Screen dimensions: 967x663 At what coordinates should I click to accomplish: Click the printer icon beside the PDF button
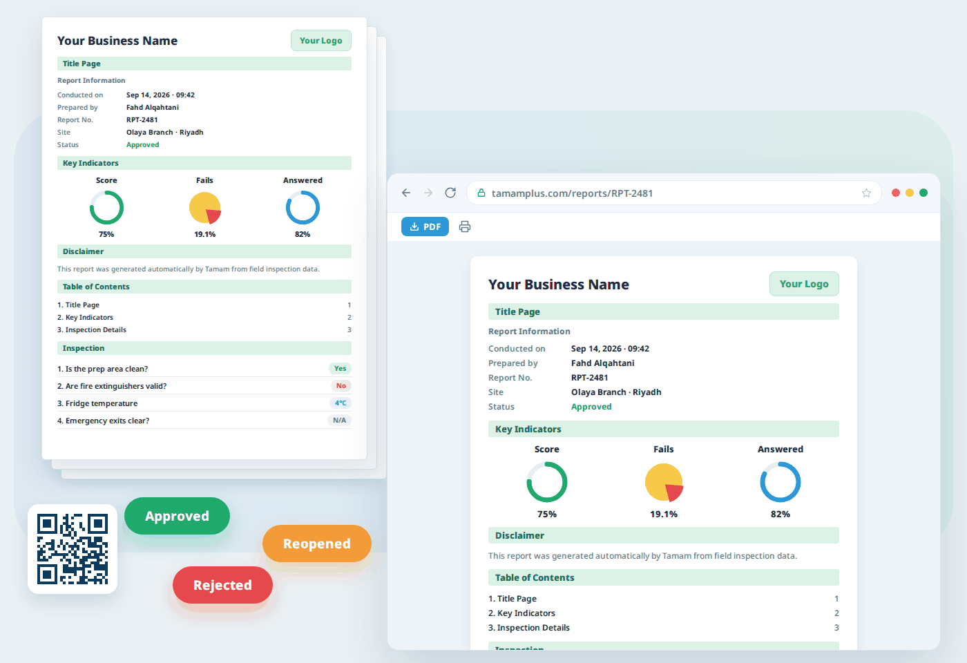pos(465,227)
